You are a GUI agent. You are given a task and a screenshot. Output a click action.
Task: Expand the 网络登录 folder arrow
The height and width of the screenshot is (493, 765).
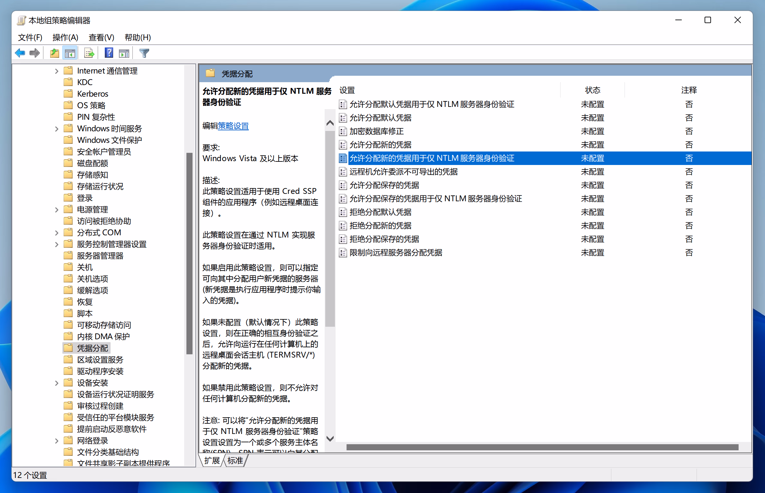(x=57, y=441)
